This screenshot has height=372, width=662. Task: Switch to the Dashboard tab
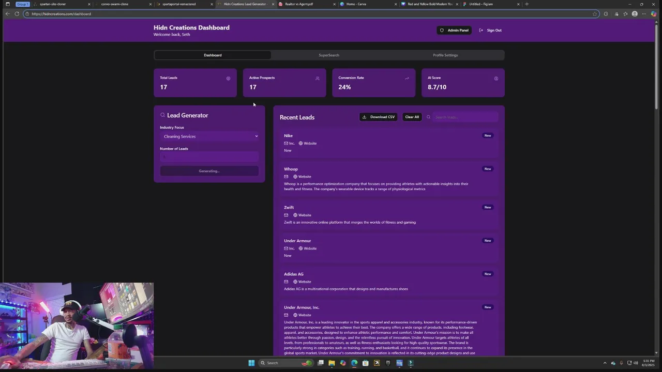click(213, 55)
